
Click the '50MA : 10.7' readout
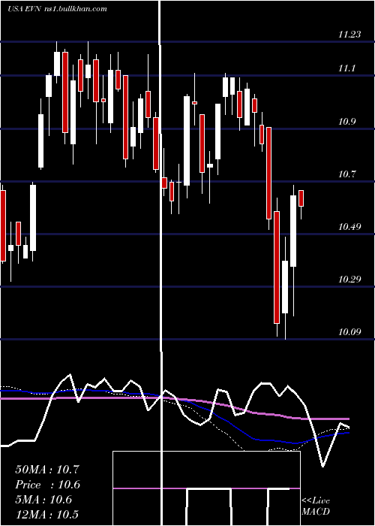coord(47,470)
